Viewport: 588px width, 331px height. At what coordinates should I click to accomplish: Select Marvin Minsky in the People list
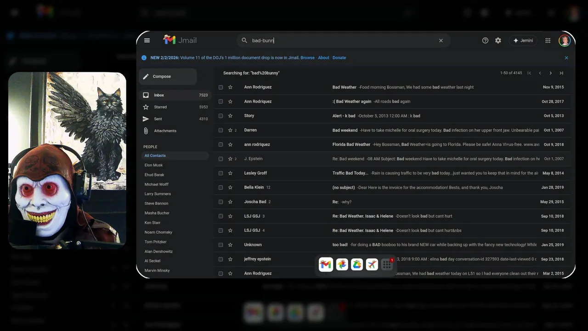(x=157, y=271)
